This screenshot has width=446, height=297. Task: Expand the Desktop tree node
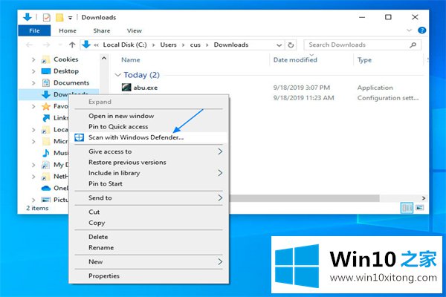tap(33, 71)
